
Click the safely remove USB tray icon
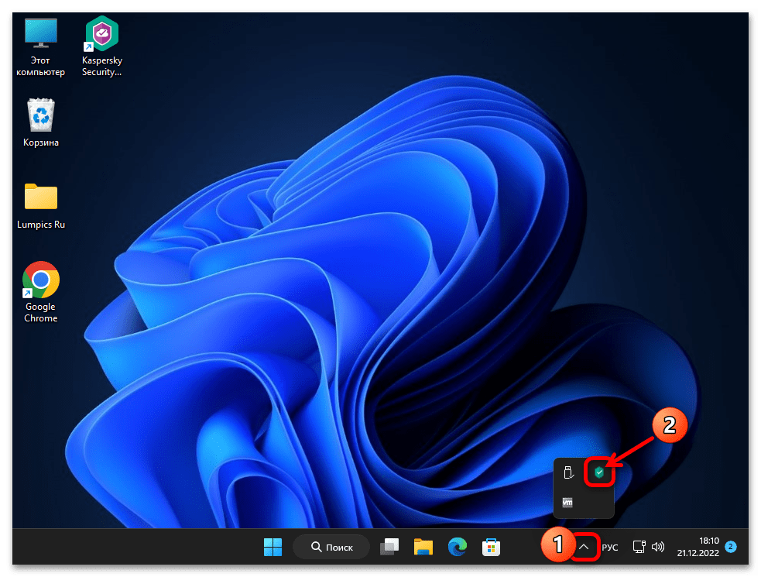[x=568, y=472]
